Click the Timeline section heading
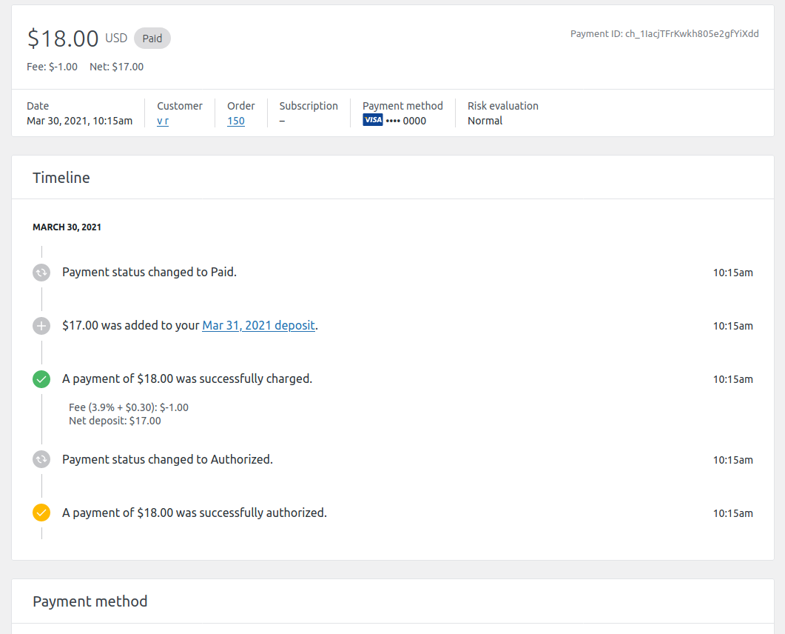785x634 pixels. coord(61,178)
